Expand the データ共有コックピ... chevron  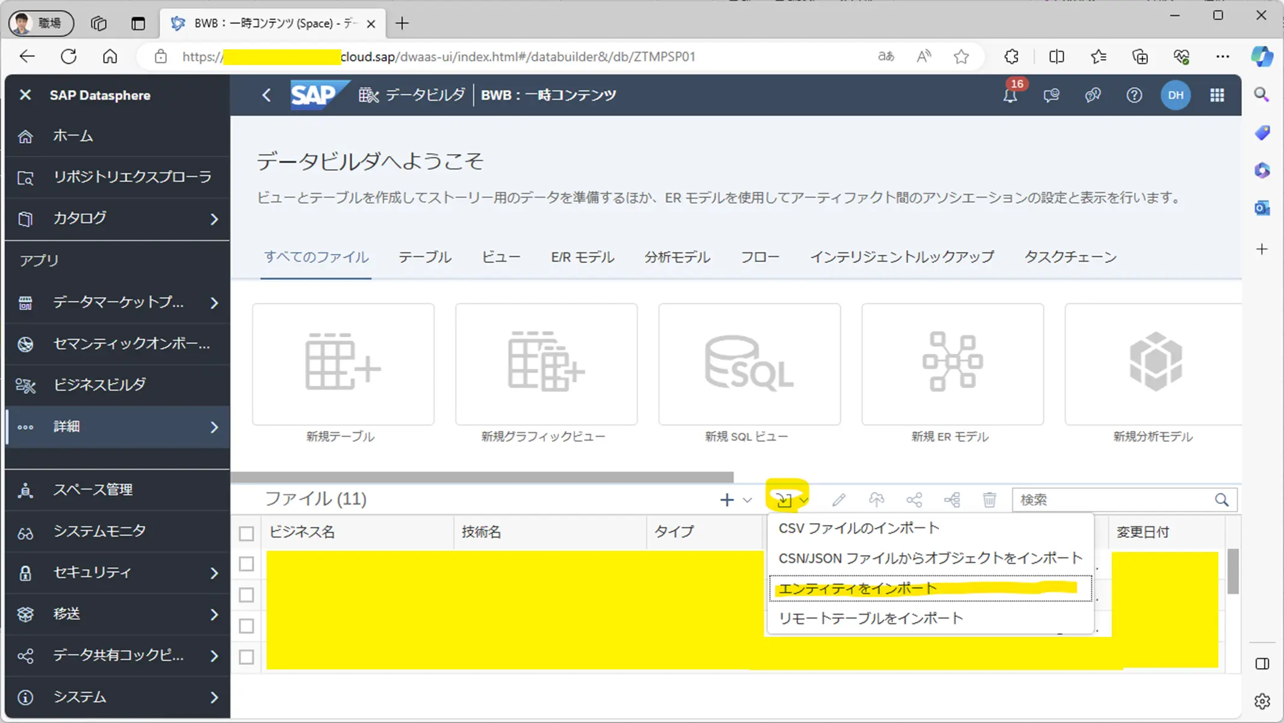(x=214, y=656)
